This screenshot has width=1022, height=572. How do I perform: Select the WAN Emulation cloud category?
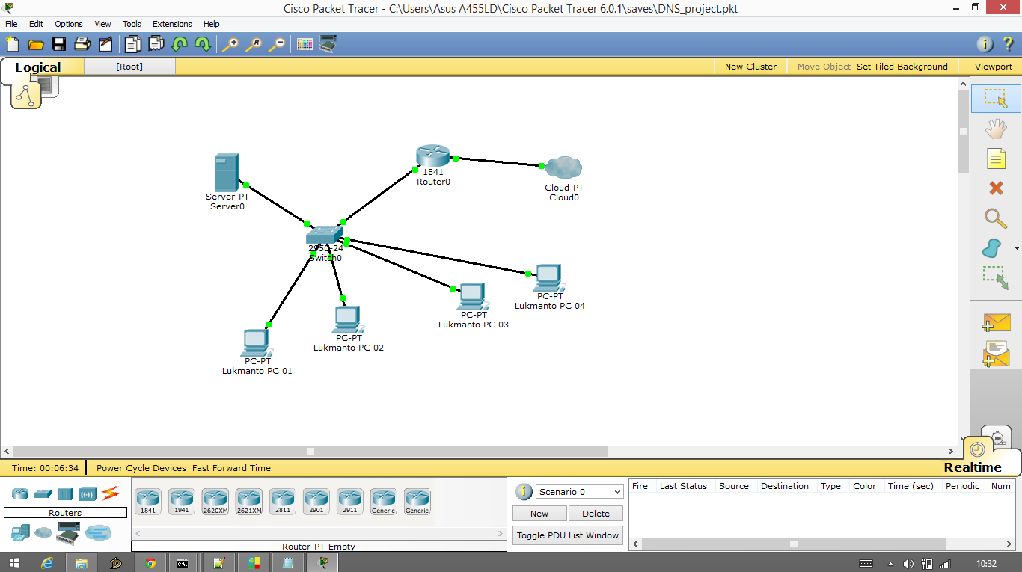tap(43, 532)
